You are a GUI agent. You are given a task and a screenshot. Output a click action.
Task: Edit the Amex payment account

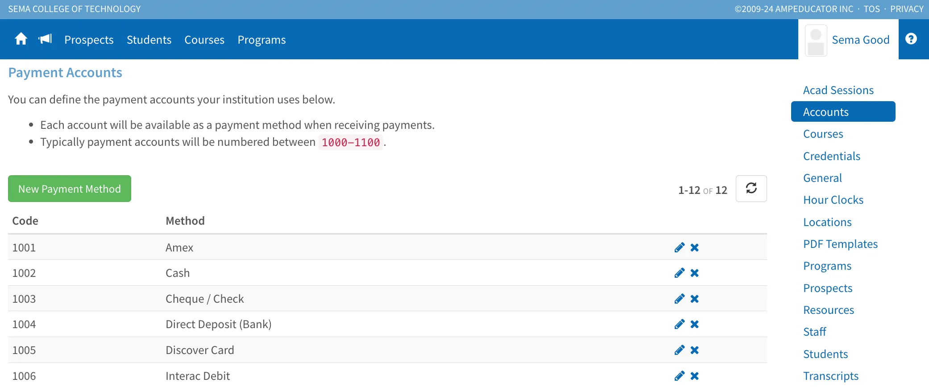coord(680,247)
